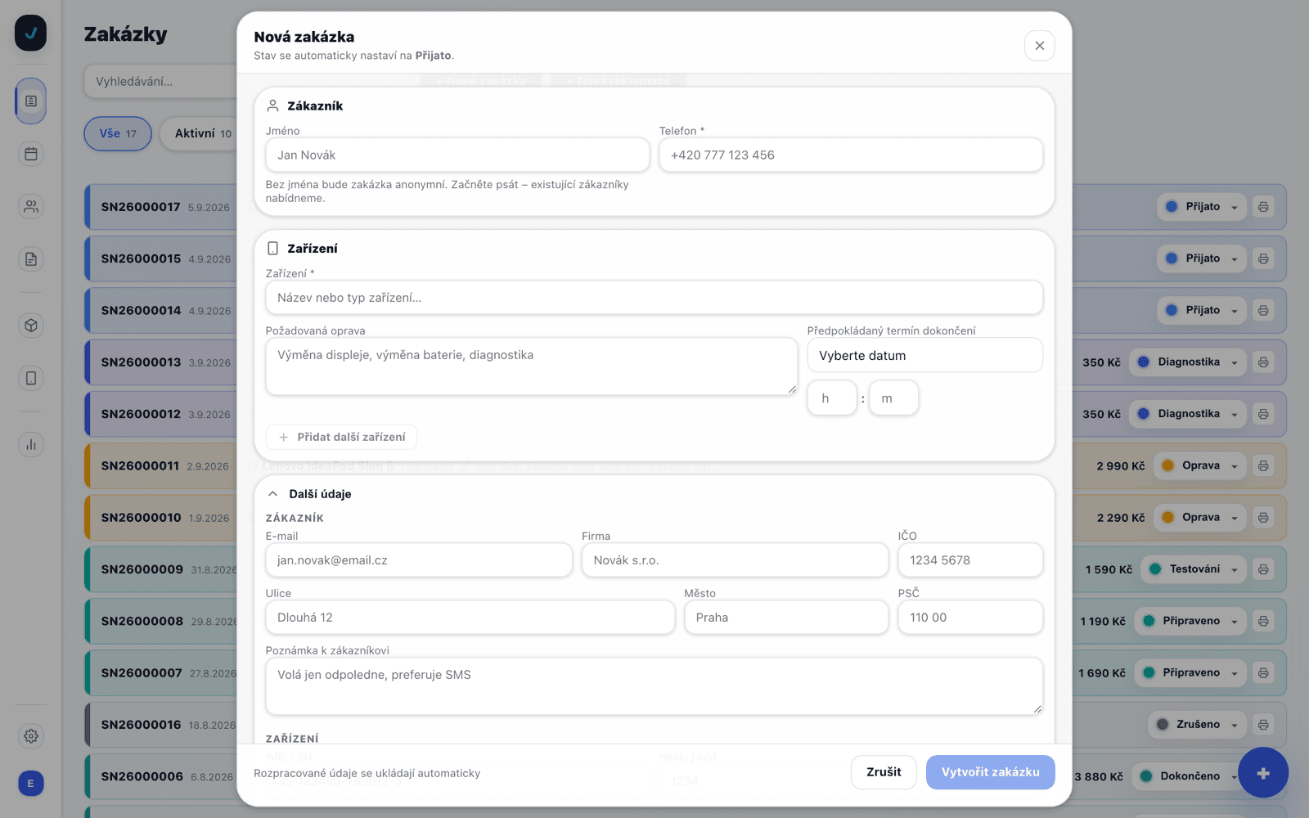Open the settings gear in sidebar
This screenshot has width=1309, height=818.
coord(31,736)
